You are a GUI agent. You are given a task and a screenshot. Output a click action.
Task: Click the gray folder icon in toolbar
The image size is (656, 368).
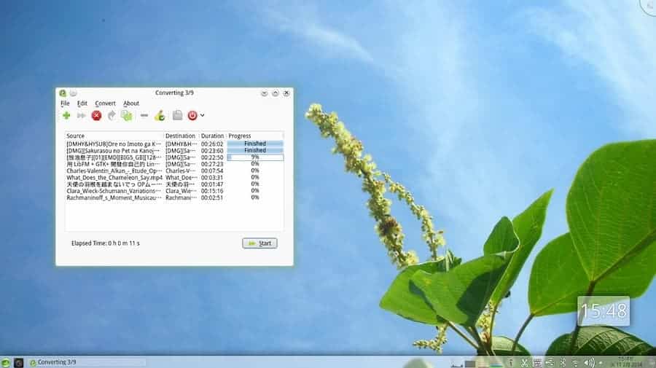tap(177, 115)
